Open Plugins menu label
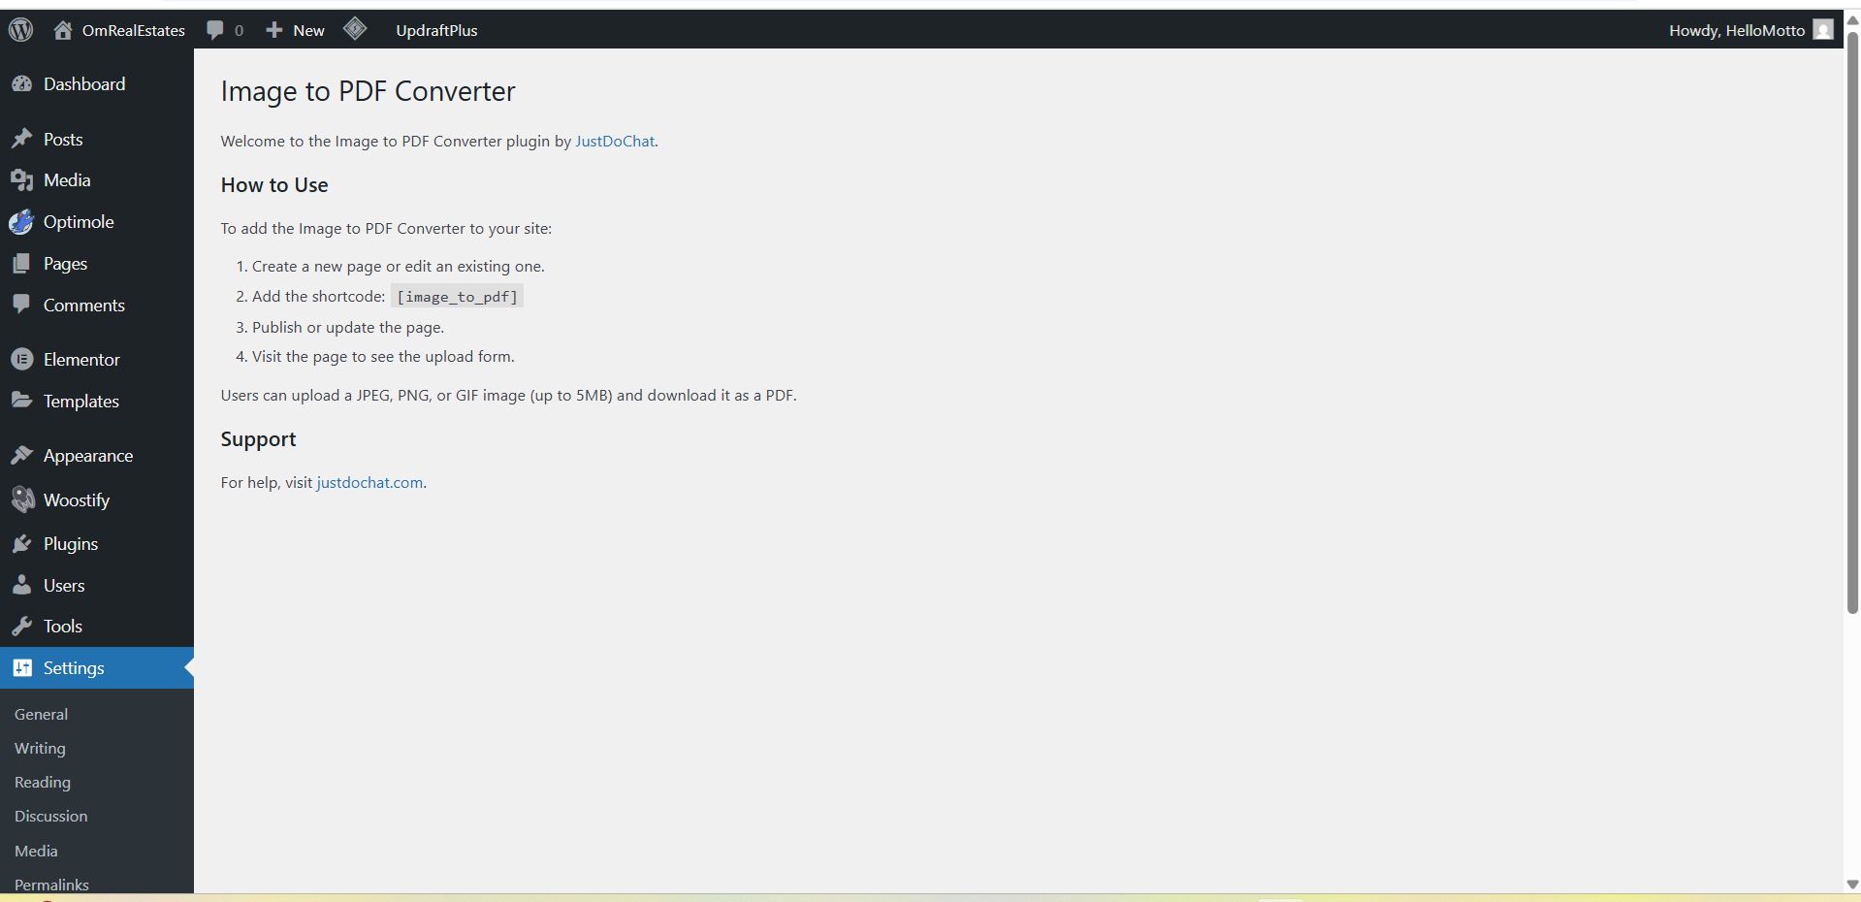Viewport: 1861px width, 902px height. tap(71, 544)
